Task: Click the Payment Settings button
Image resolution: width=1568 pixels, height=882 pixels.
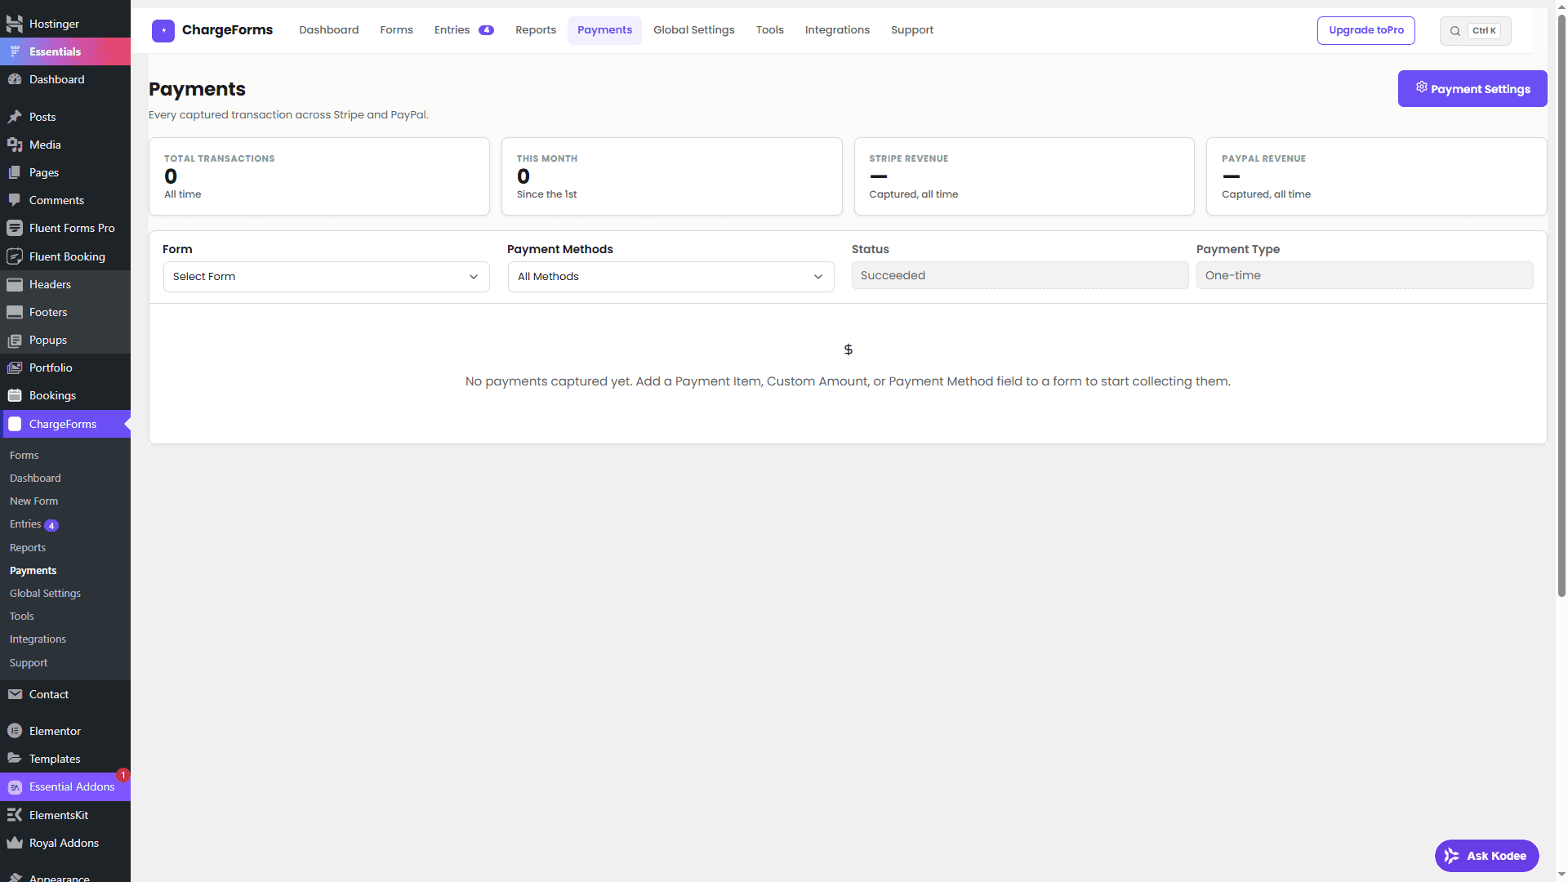Action: click(x=1472, y=88)
